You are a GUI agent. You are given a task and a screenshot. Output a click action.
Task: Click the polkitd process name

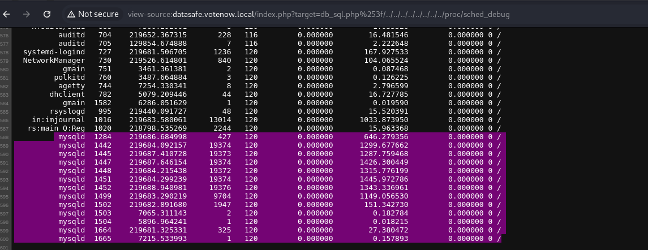coord(69,77)
